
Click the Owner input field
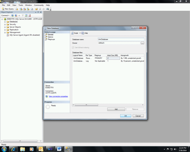pyautogui.click(x=119, y=43)
